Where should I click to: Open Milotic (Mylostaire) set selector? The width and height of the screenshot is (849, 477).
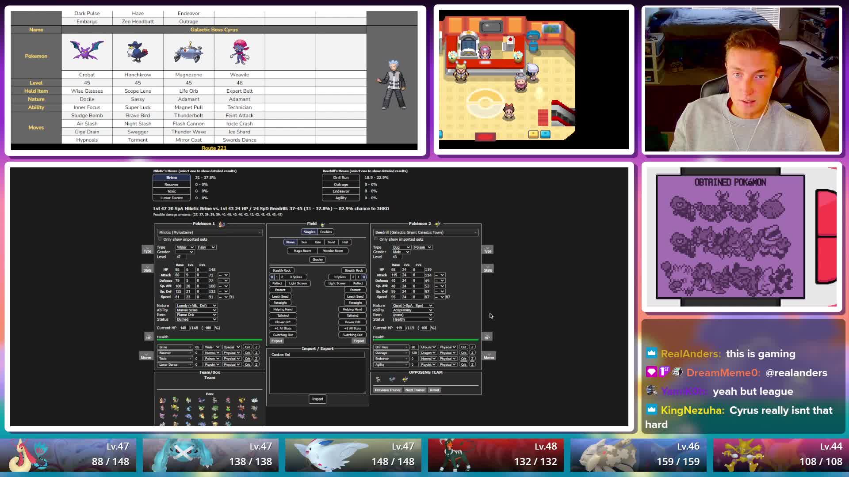click(x=209, y=232)
